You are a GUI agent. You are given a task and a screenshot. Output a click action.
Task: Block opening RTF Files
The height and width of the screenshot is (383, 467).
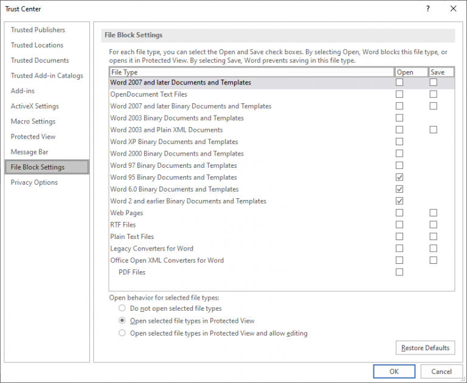click(x=400, y=224)
